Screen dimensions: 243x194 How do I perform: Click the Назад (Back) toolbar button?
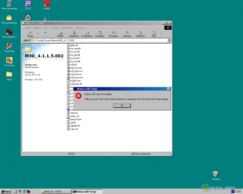pyautogui.click(x=30, y=34)
